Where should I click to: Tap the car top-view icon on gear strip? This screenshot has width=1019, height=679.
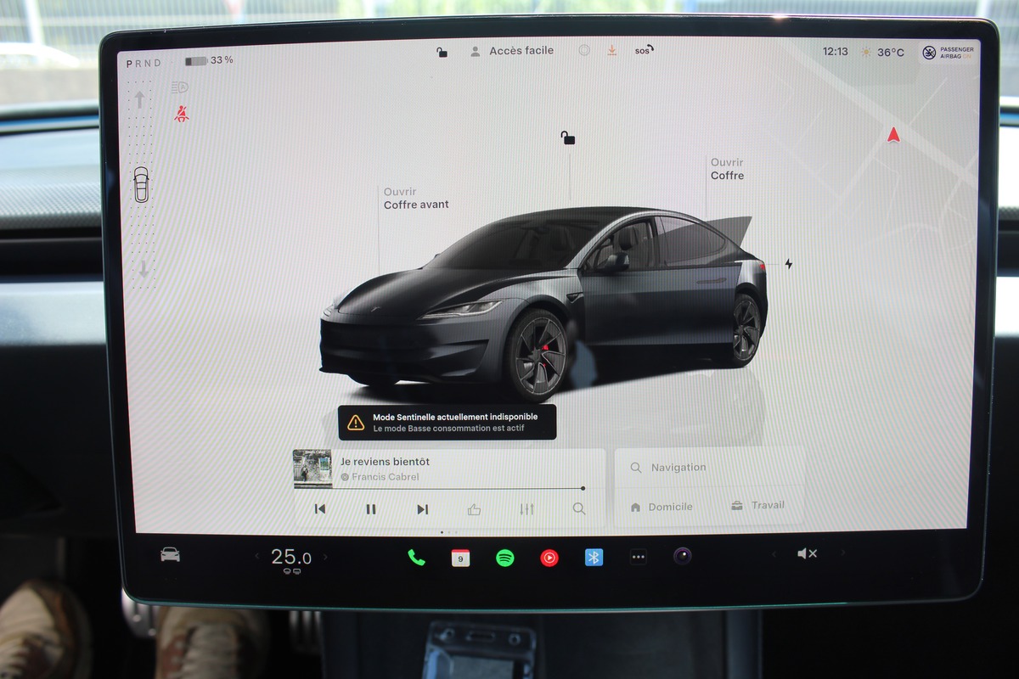(141, 184)
